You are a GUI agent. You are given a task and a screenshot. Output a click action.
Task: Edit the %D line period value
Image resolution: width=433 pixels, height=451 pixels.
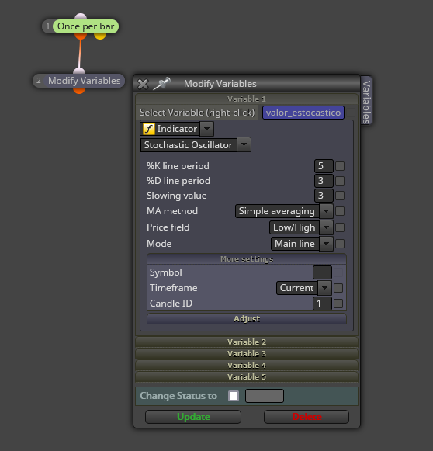coord(324,181)
